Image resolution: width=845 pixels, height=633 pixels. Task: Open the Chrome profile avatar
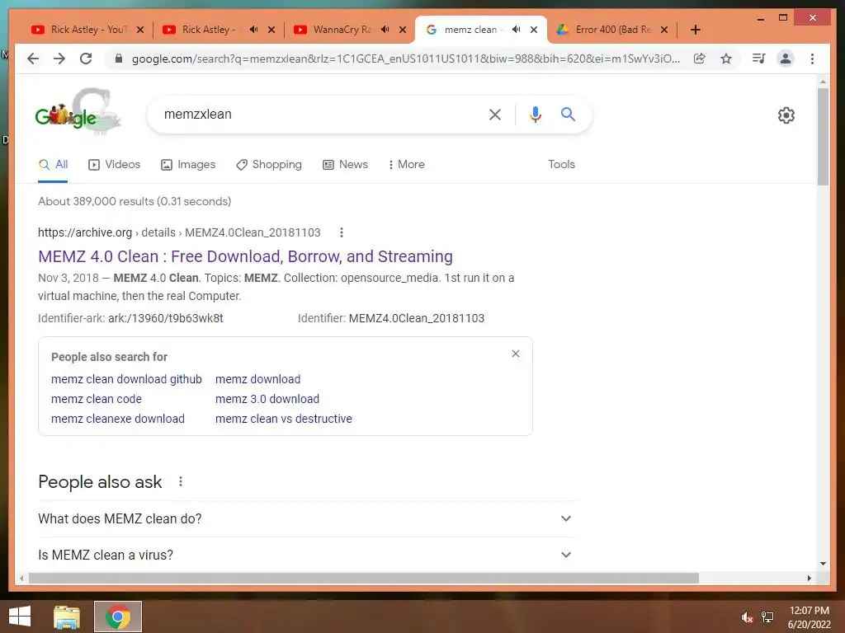pos(786,59)
